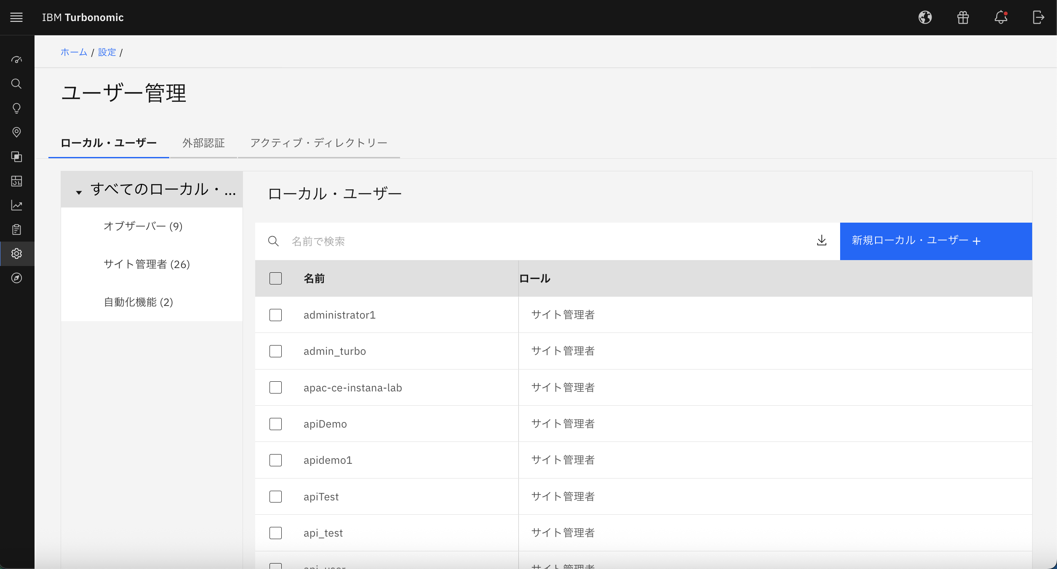Screen dimensions: 1057x569
Task: Open the compass icon in sidebar
Action: 16,278
